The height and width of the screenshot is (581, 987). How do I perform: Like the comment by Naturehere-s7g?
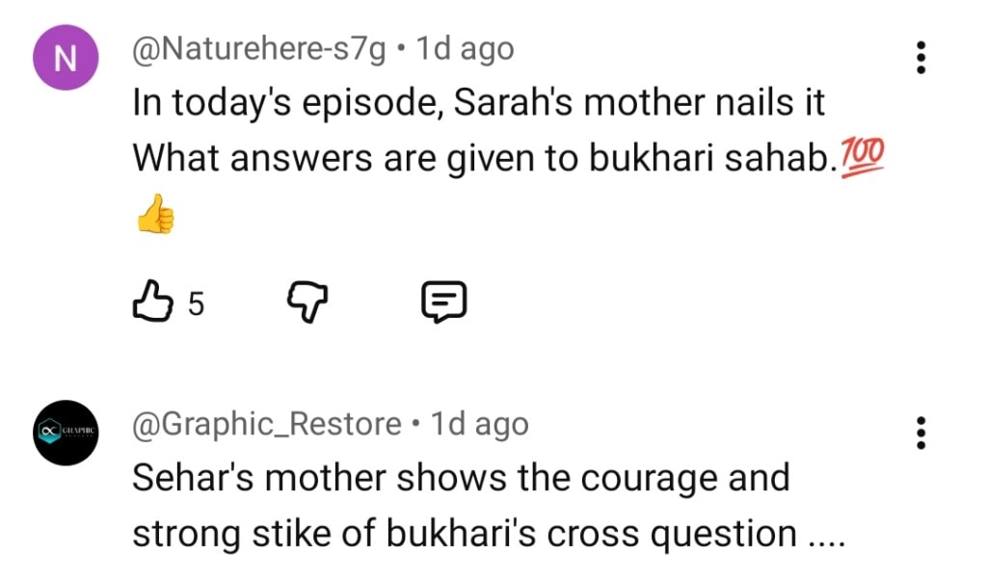pyautogui.click(x=151, y=304)
